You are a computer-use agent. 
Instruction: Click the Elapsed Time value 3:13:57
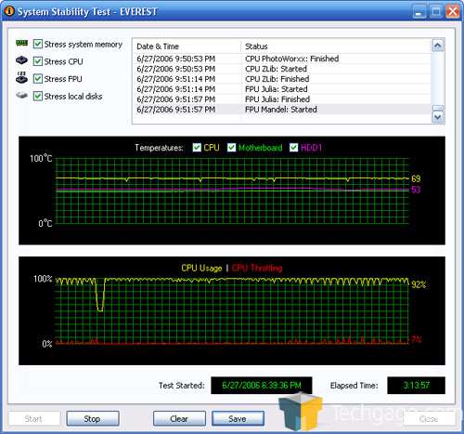pyautogui.click(x=416, y=386)
